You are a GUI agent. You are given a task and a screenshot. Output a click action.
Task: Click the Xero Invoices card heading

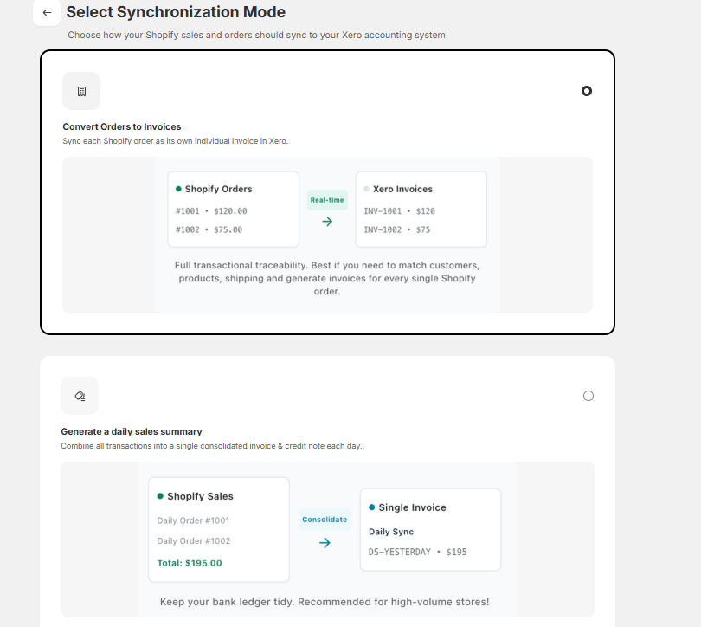point(402,189)
